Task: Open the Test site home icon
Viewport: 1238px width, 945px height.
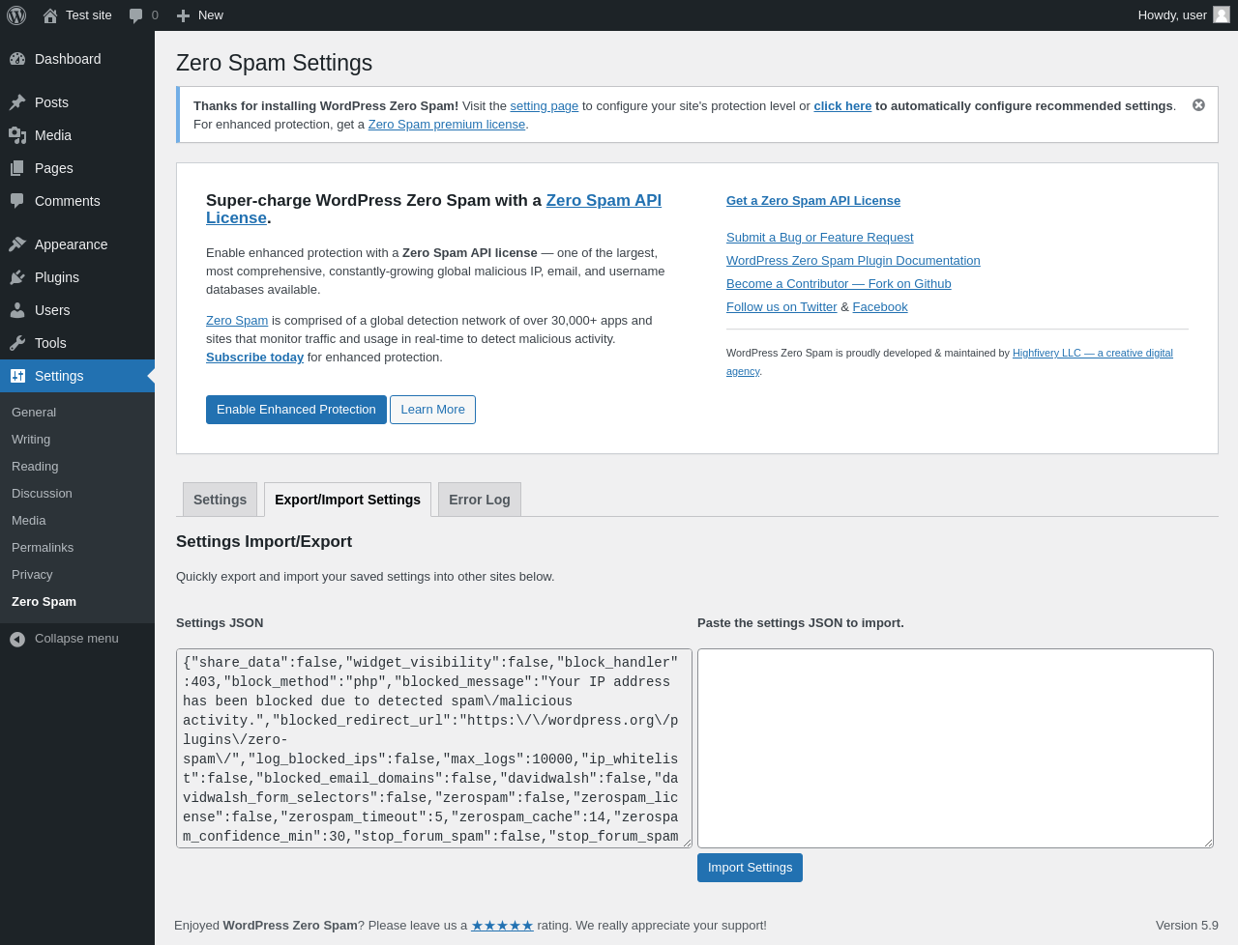Action: 50,15
